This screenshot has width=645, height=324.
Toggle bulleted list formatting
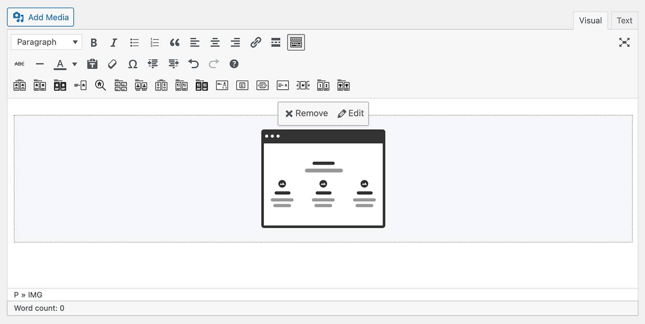tap(135, 43)
